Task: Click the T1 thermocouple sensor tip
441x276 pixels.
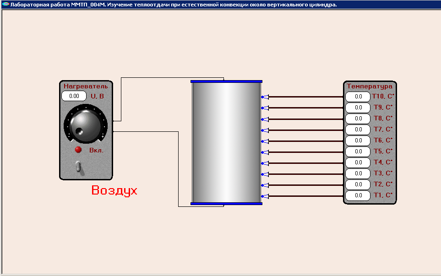Action: pos(265,196)
